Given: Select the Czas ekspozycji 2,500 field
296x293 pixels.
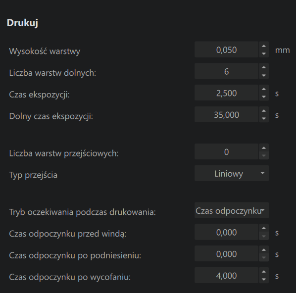Looking at the screenshot, I should (226, 93).
